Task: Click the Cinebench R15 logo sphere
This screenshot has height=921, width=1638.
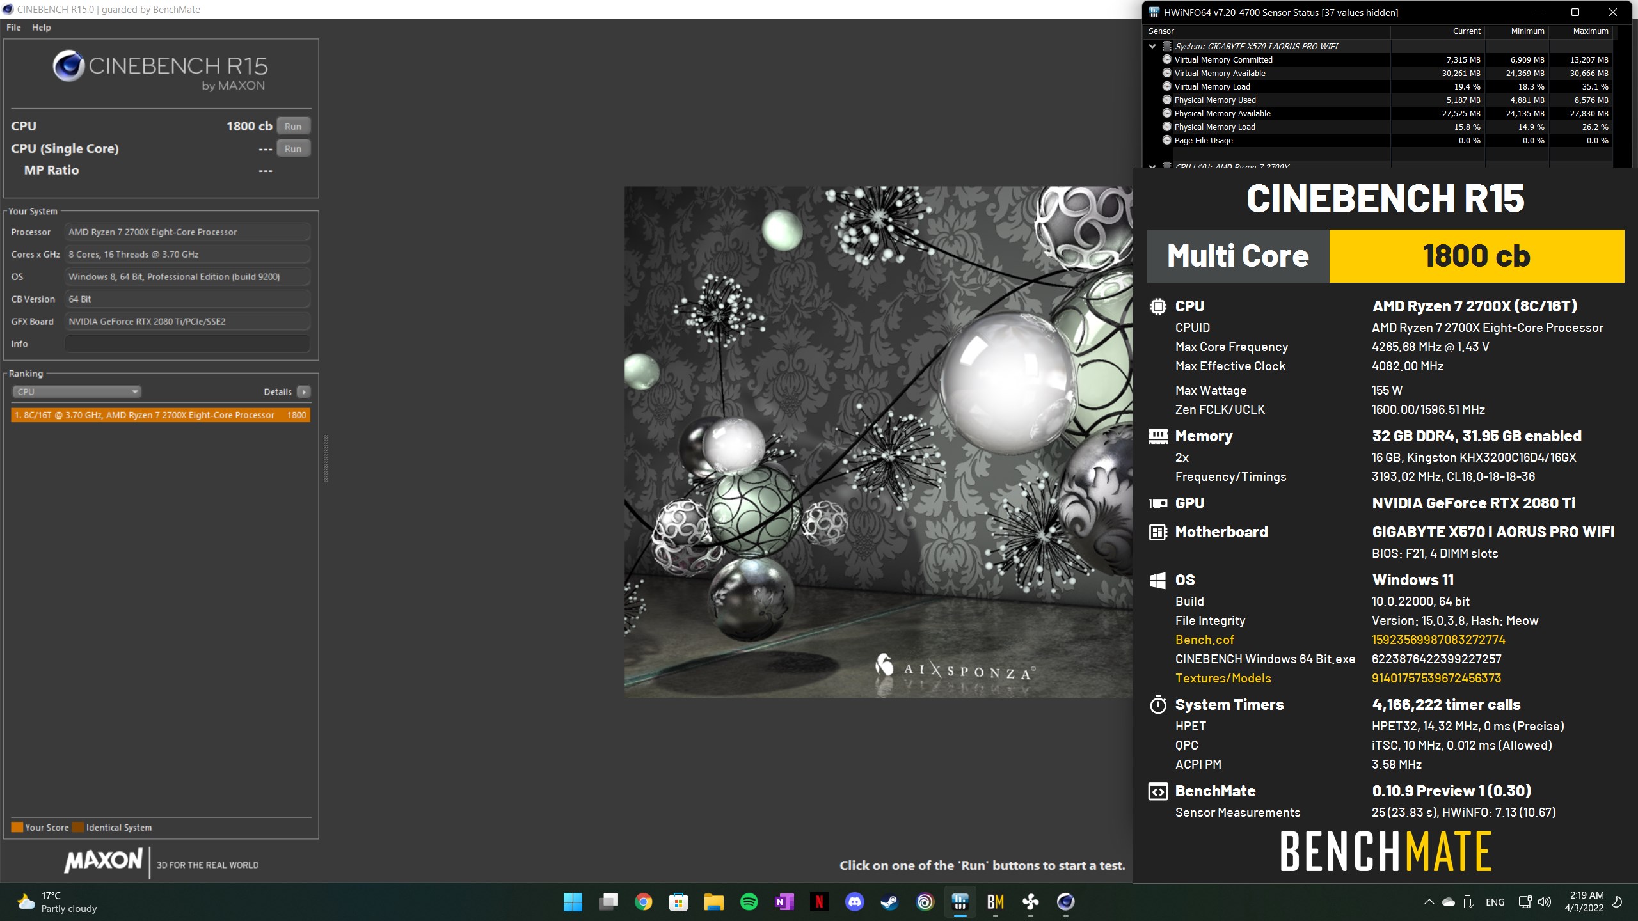Action: click(x=68, y=66)
